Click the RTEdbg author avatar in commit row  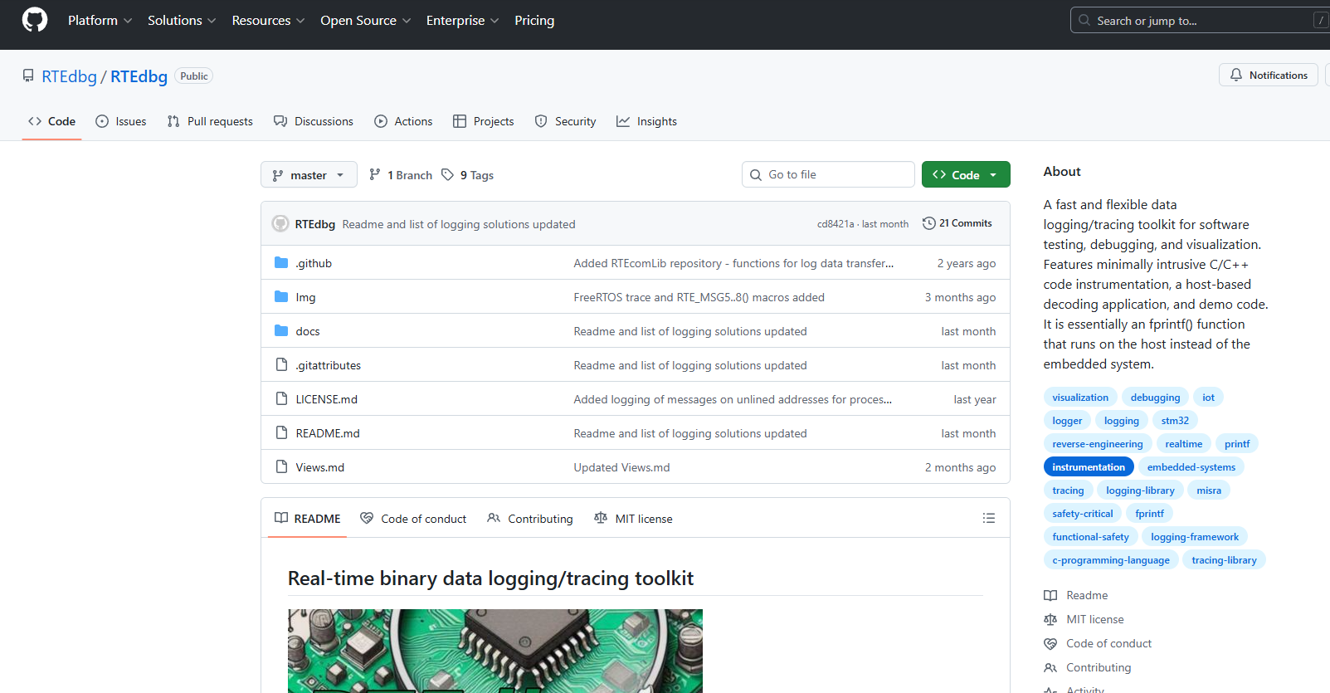(280, 223)
